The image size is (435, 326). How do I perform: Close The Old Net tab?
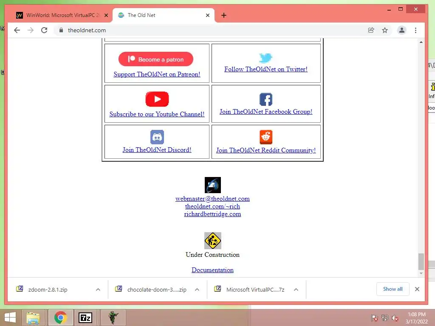tap(207, 15)
